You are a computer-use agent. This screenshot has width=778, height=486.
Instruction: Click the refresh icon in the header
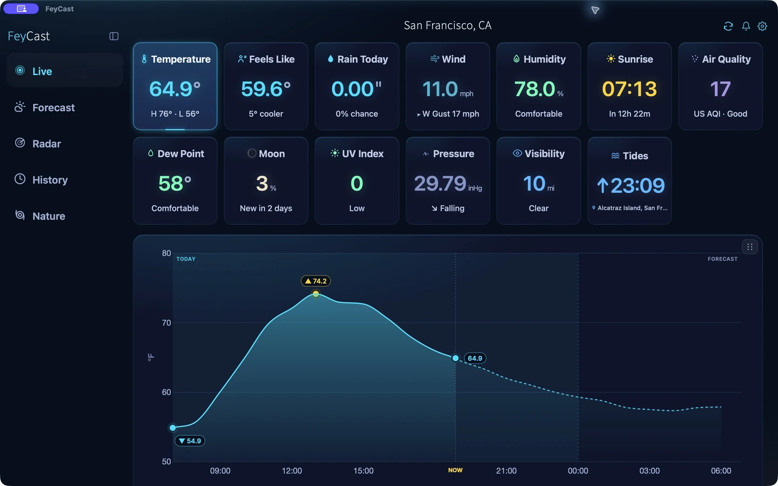tap(728, 26)
